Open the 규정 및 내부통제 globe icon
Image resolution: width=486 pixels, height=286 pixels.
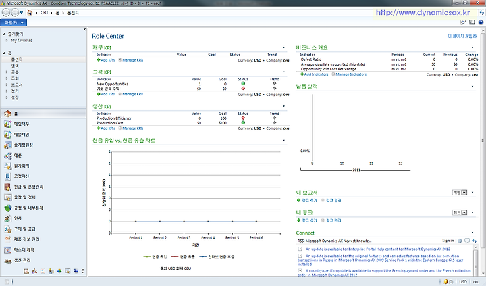tap(7, 208)
